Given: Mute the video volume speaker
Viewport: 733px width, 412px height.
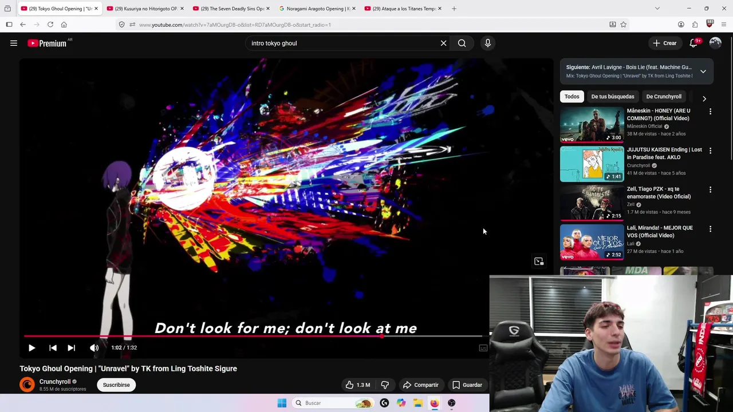Looking at the screenshot, I should click(94, 347).
